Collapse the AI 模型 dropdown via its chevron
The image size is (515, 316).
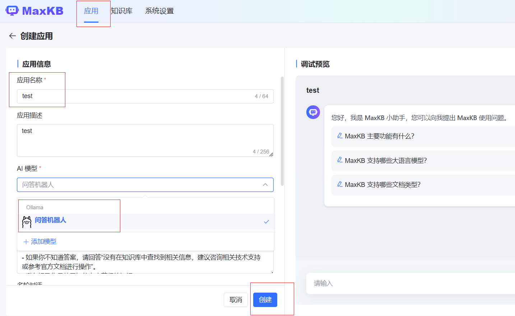pyautogui.click(x=265, y=184)
